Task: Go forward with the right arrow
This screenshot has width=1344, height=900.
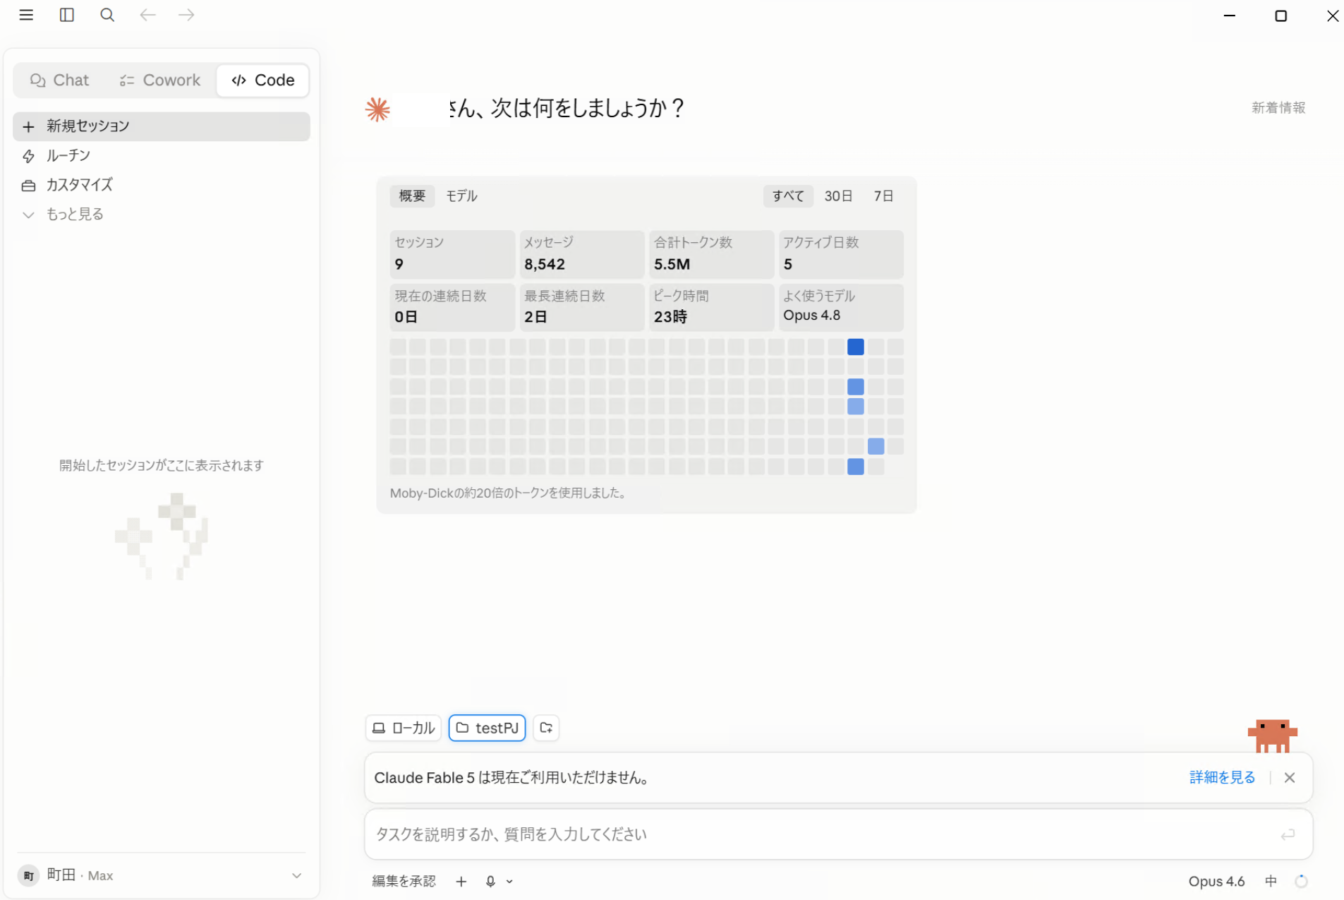Action: pos(186,15)
